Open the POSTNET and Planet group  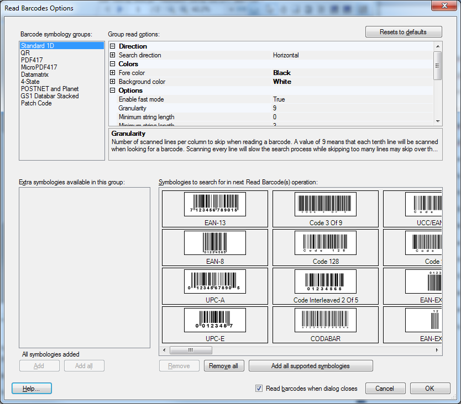tap(62, 89)
